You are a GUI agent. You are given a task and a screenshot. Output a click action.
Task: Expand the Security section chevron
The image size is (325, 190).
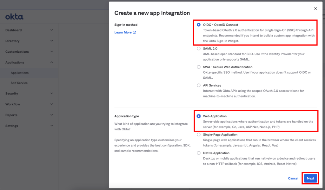click(x=52, y=94)
